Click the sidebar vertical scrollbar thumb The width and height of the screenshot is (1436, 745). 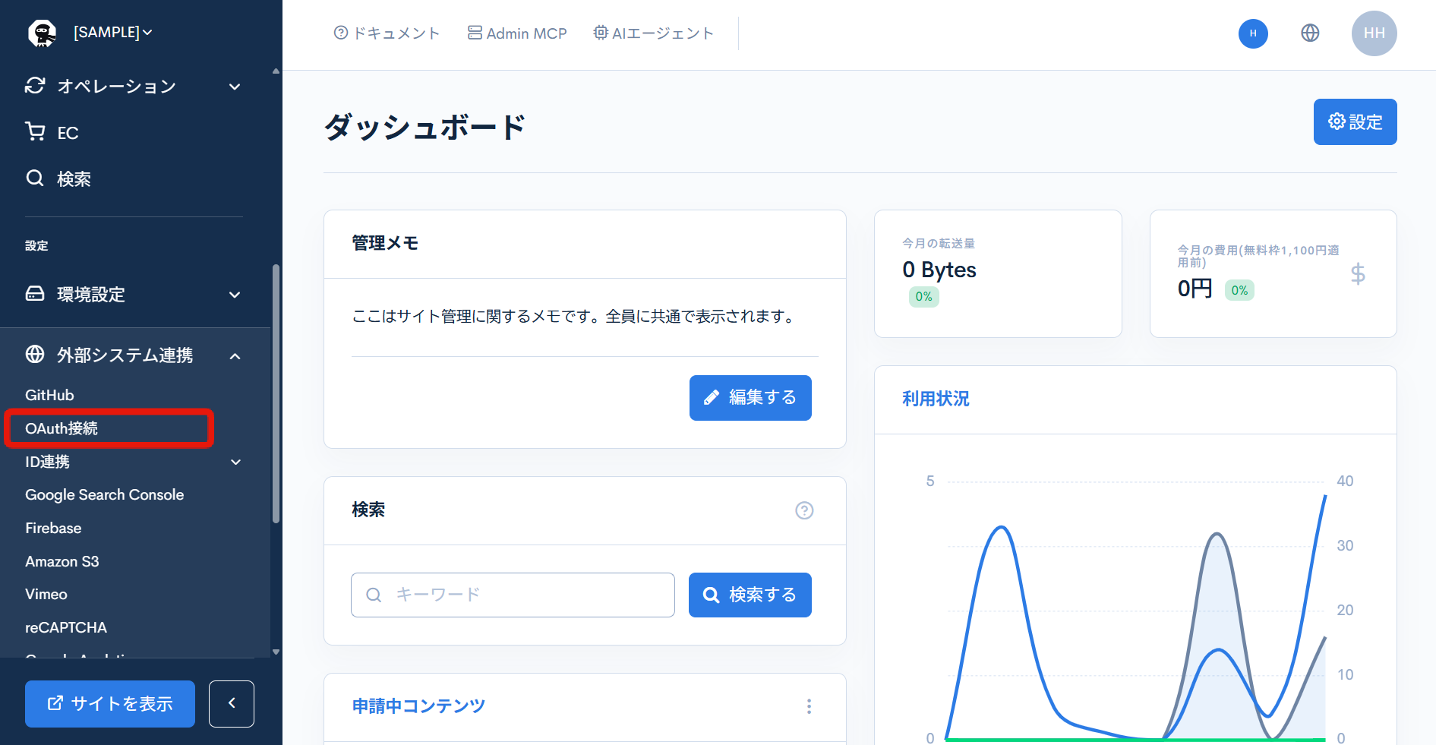click(276, 393)
